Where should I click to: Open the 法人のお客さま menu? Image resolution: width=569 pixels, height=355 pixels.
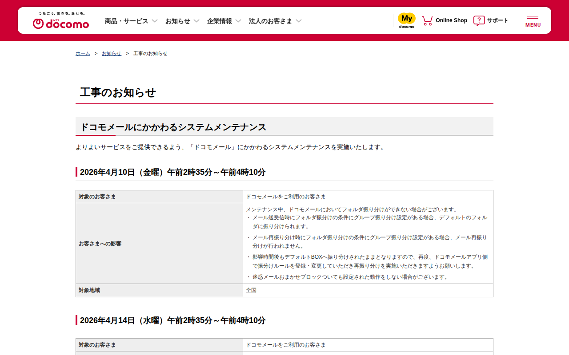271,21
